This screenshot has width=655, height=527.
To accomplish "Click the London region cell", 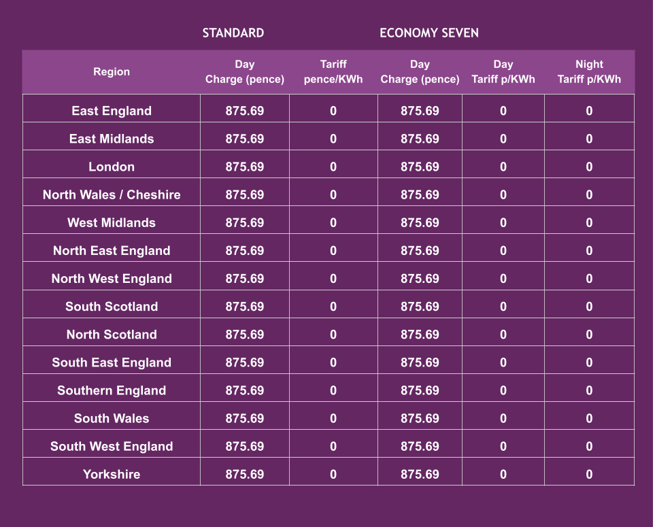I will click(112, 167).
